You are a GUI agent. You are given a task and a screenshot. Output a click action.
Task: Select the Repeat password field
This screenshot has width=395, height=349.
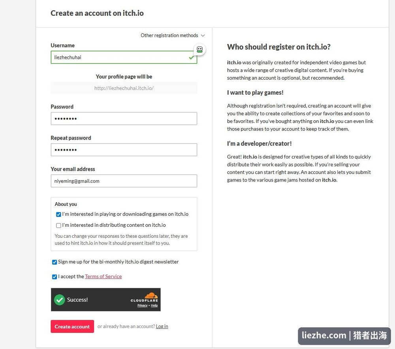124,149
